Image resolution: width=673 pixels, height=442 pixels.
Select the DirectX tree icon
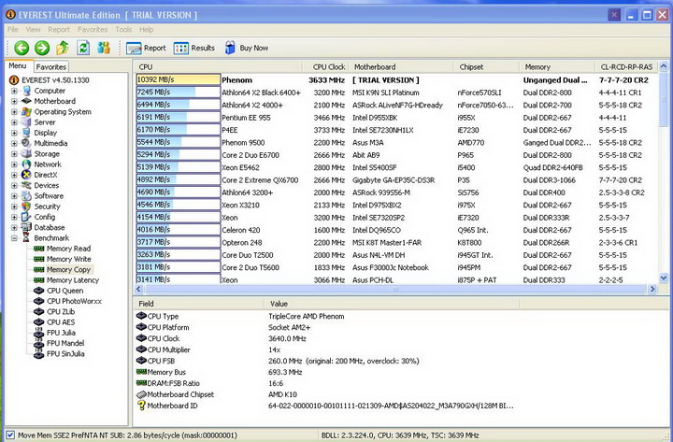pos(26,175)
